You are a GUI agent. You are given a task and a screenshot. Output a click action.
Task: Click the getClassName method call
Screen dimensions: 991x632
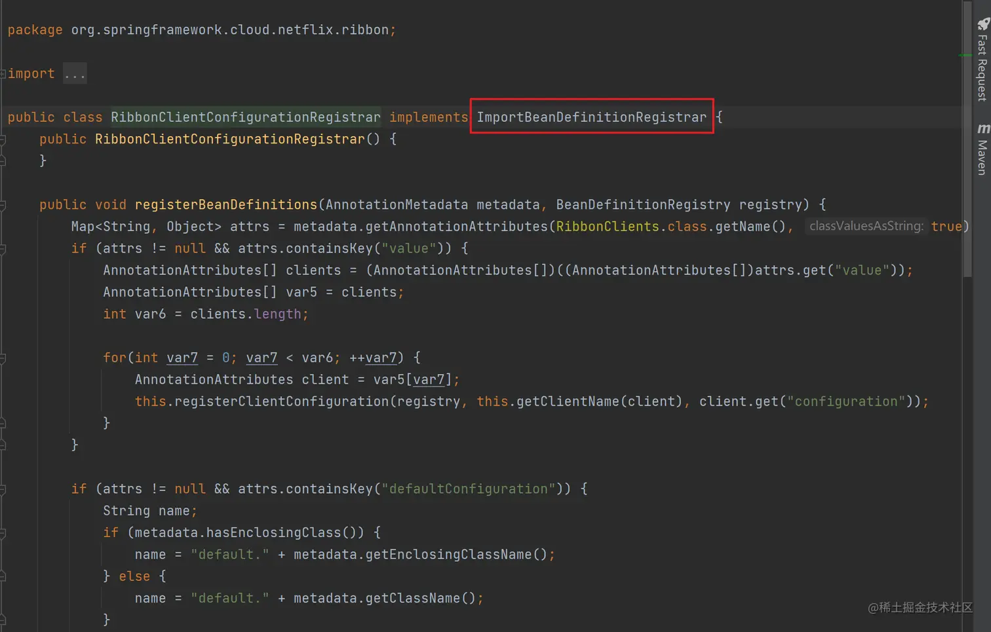(x=413, y=599)
